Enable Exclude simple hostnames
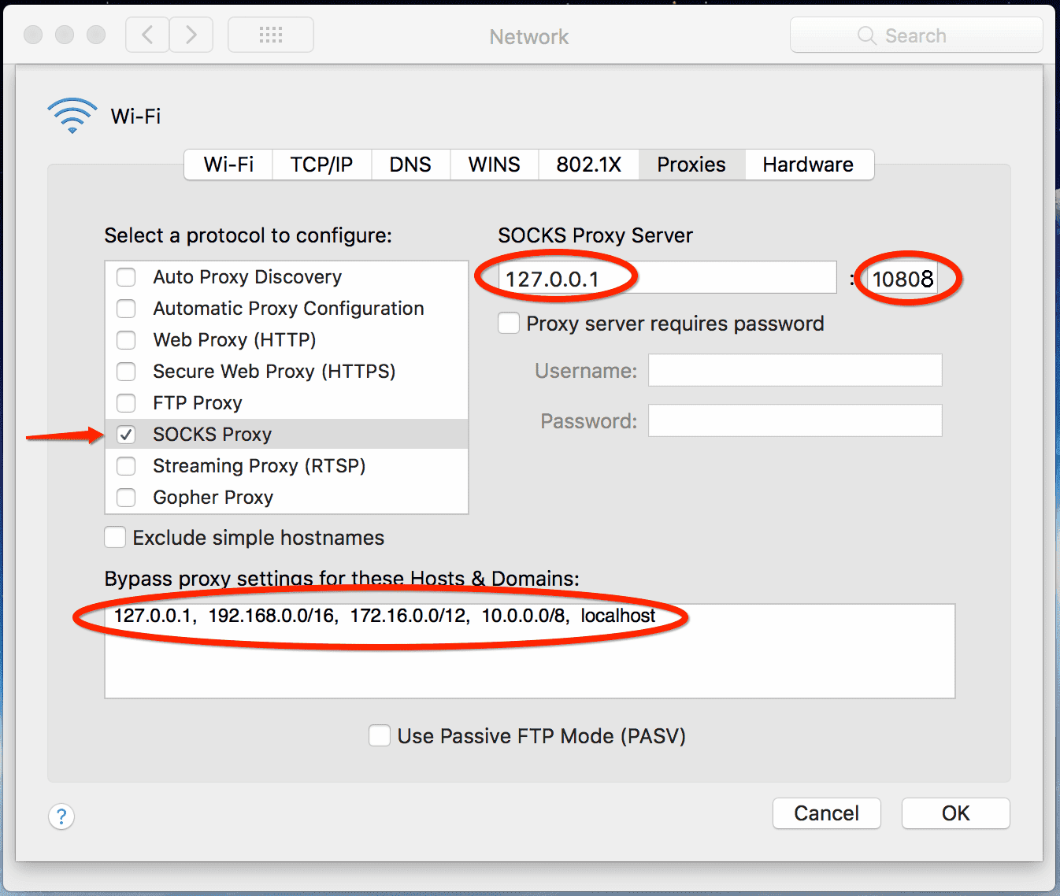1060x896 pixels. click(115, 538)
